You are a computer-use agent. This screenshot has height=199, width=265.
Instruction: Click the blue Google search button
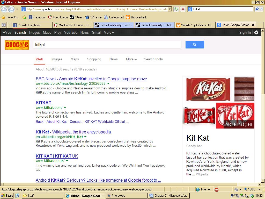[195, 45]
